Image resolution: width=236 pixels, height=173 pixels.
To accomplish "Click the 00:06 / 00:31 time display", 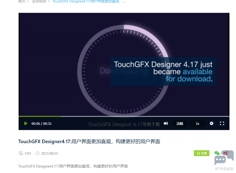I will click(x=42, y=123).
